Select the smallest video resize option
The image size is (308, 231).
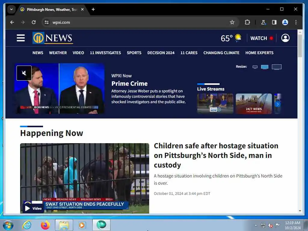coord(255,67)
